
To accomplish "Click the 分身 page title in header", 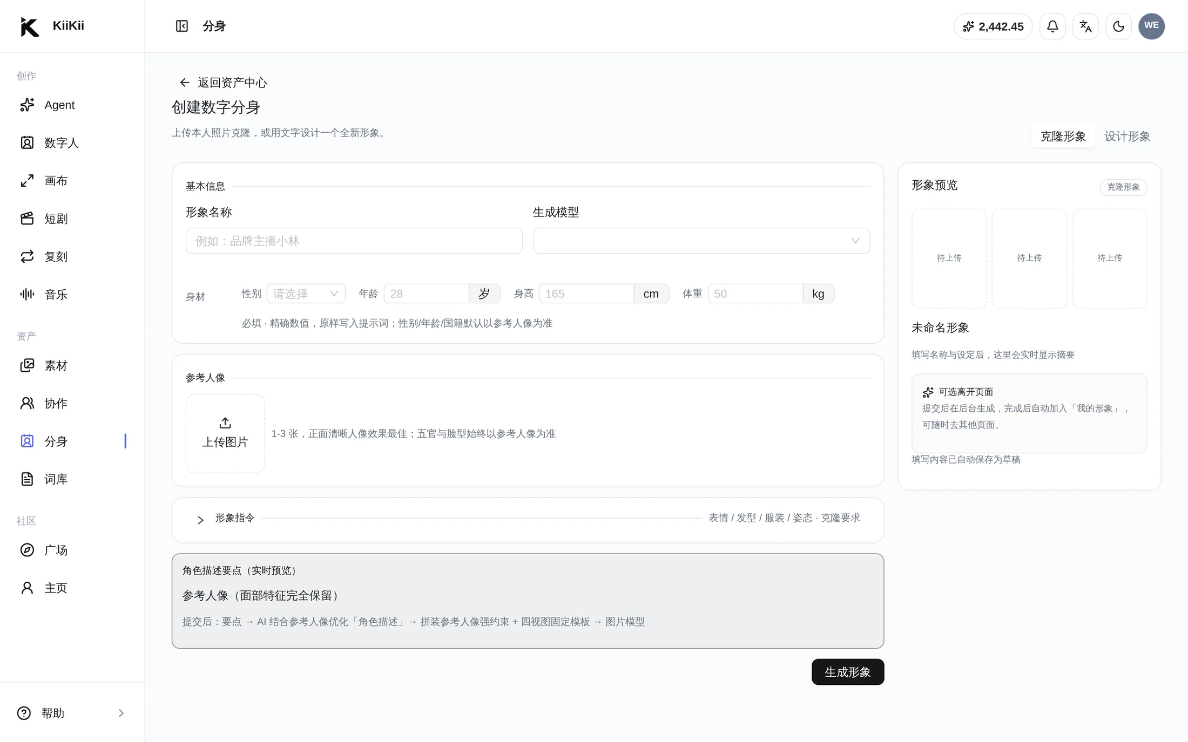I will tap(214, 26).
